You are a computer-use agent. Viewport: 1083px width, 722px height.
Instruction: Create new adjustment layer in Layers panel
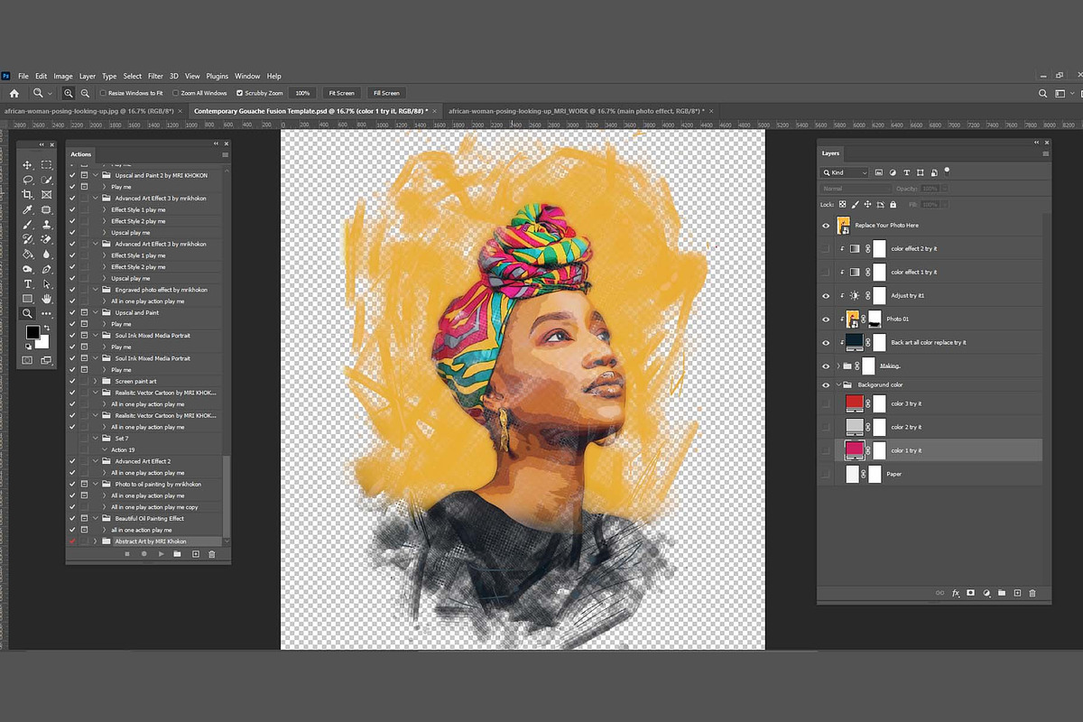[x=986, y=593]
